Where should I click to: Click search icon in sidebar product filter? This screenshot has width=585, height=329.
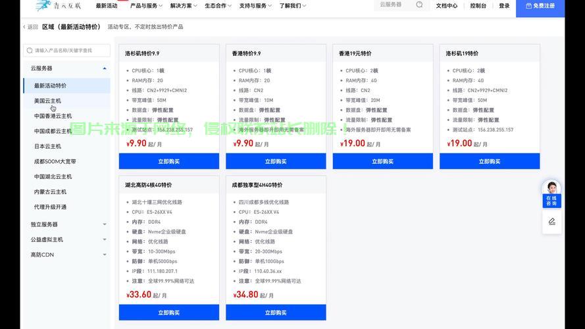[x=30, y=50]
